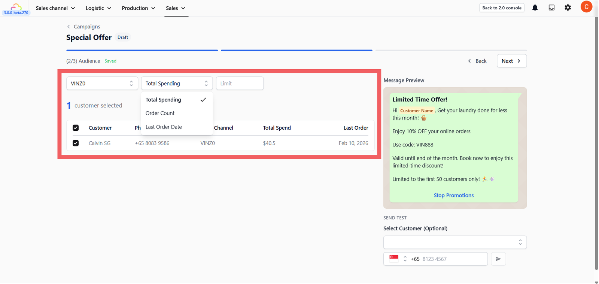Viewport: 599px width, 284px height.
Task: Click the first progress step bar
Action: 142,50
